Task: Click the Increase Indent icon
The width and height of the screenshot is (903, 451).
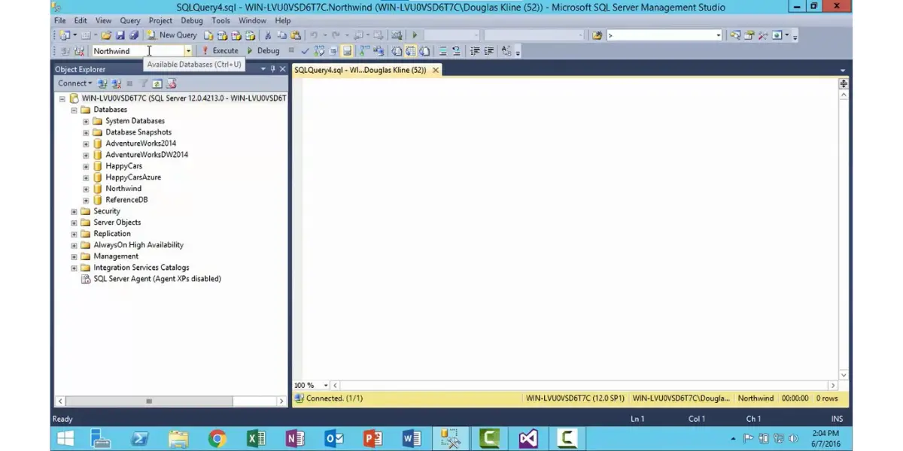Action: click(488, 50)
